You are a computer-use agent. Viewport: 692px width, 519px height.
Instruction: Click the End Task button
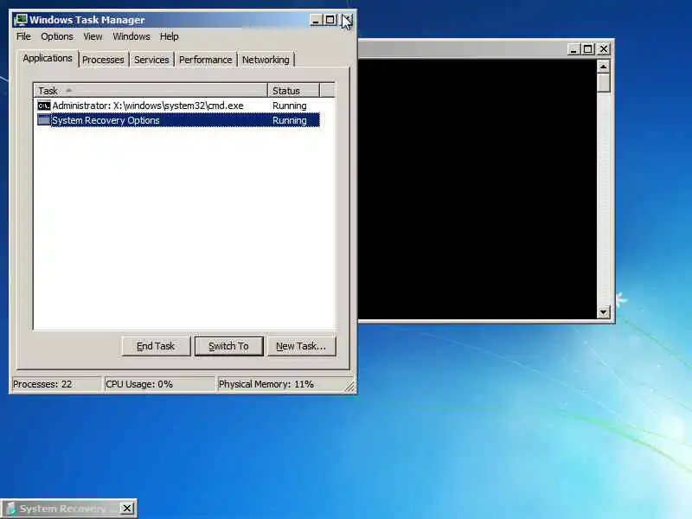pyautogui.click(x=156, y=346)
